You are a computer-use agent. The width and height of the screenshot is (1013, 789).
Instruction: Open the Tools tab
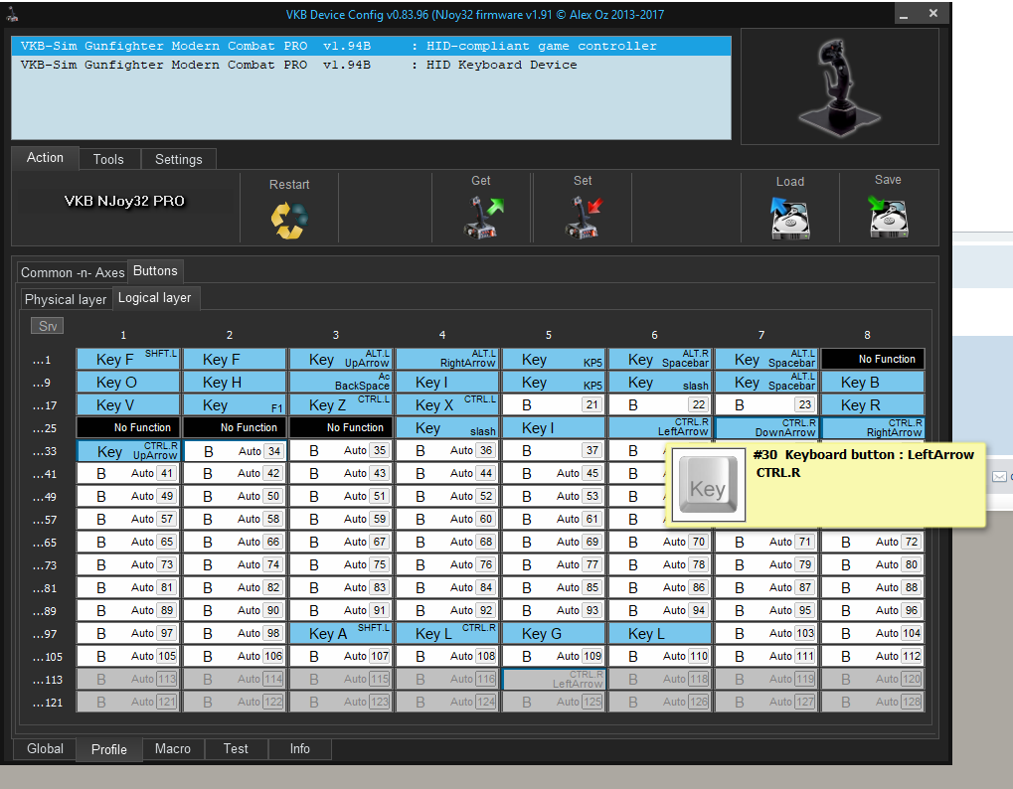[x=108, y=159]
